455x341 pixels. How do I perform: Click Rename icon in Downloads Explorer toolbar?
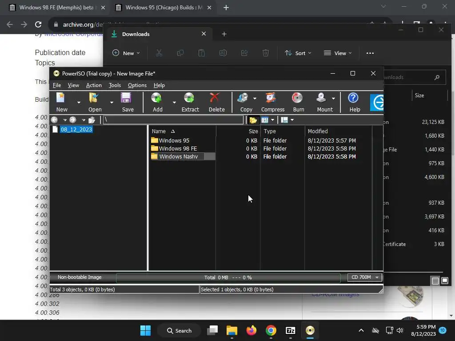[223, 53]
